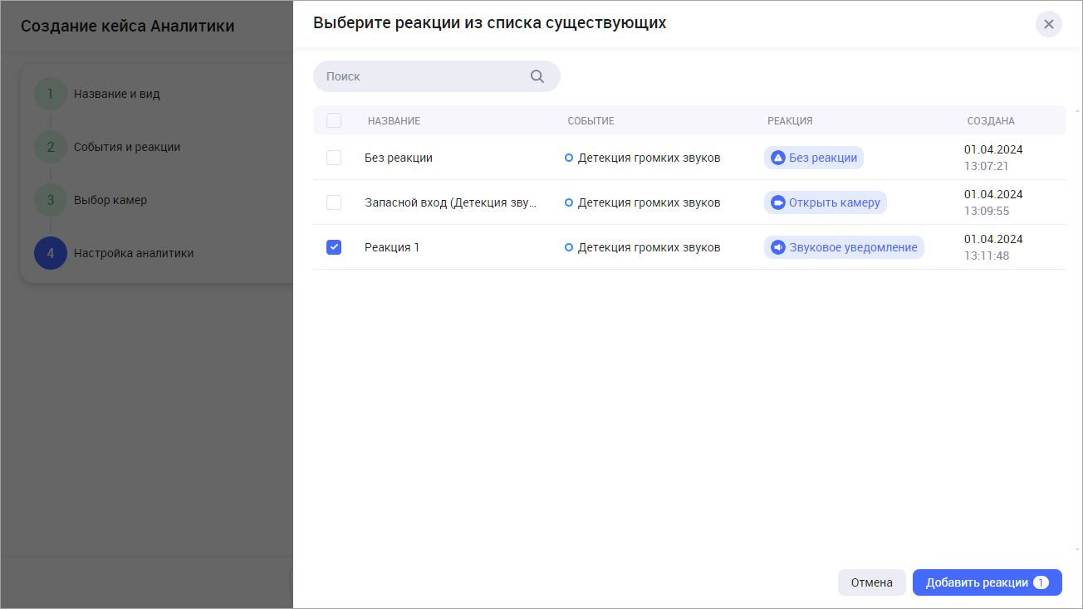Click the scrollbar down arrow of the list
The width and height of the screenshot is (1083, 609).
coord(1077,549)
